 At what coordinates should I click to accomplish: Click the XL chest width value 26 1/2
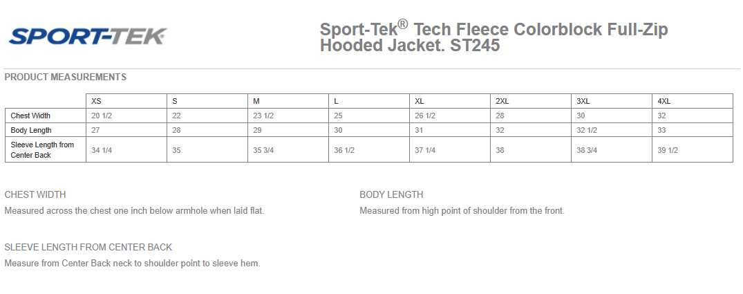[x=425, y=116]
